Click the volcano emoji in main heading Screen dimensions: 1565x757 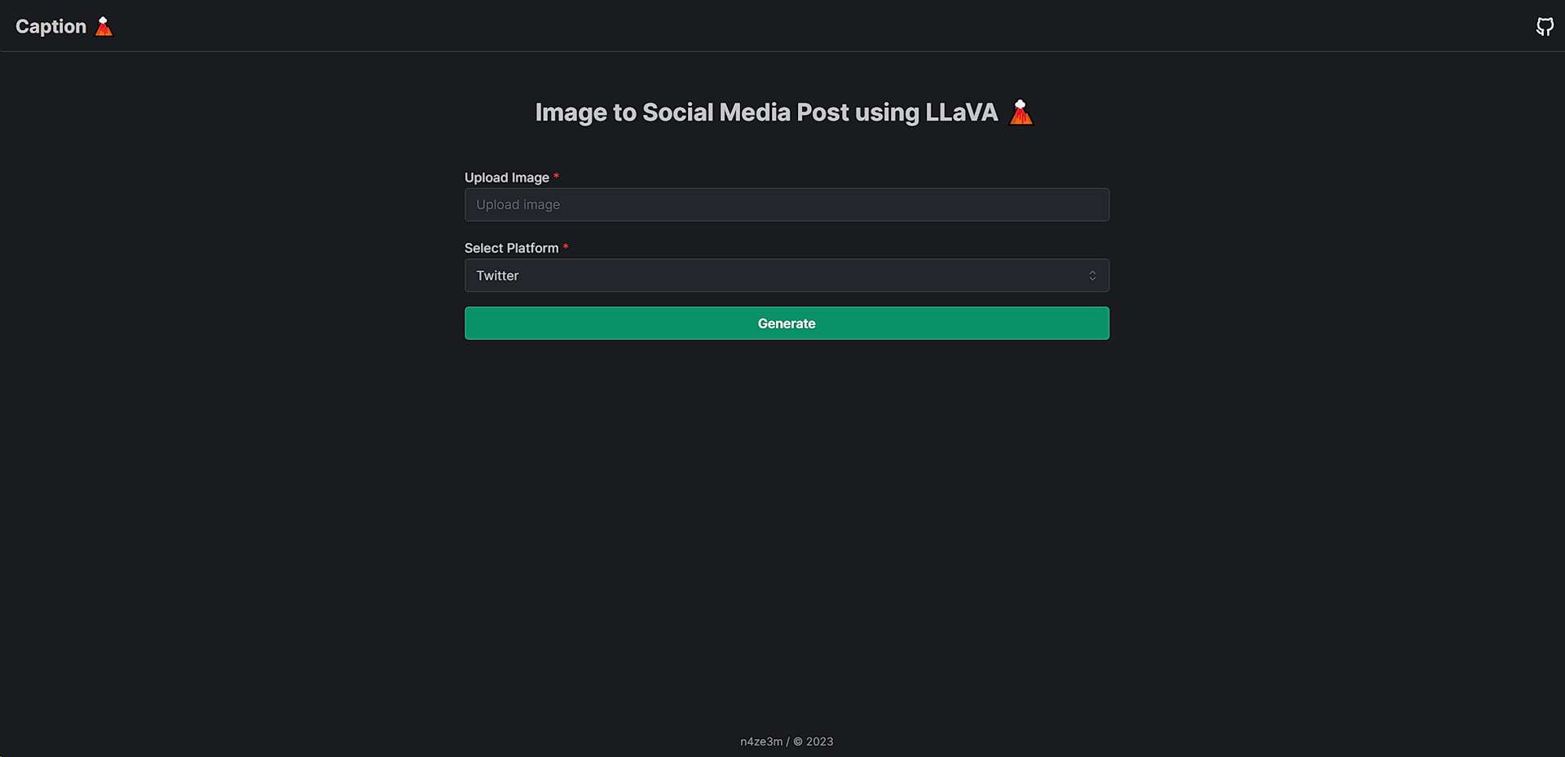pyautogui.click(x=1021, y=112)
